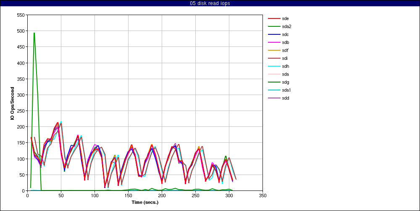Click the blue sdc legend line swatch
The width and height of the screenshot is (420, 211).
(273, 34)
